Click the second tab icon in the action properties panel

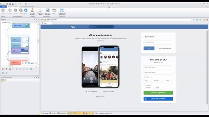[x=5, y=80]
